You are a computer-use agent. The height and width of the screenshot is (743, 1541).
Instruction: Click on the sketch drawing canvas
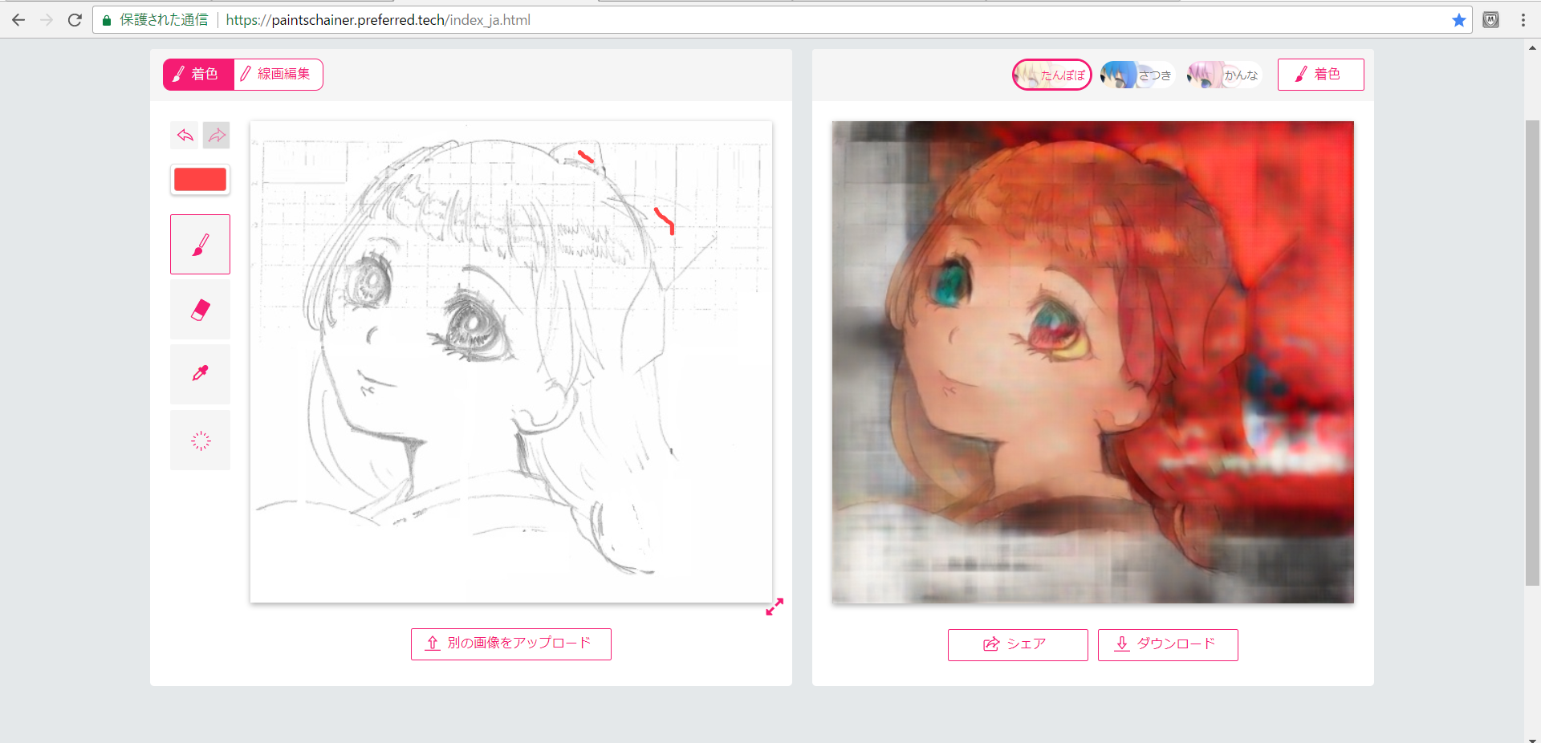511,362
